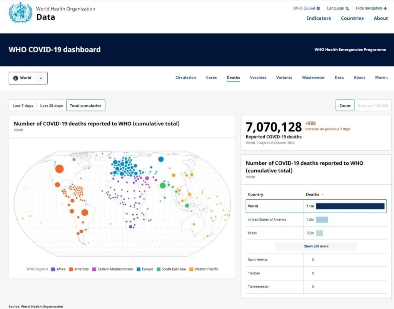Screen dimensions: 394x309
Task: Click the blue Russia bubble on map
Action: coord(161,159)
